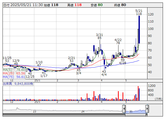The image size is (166, 119).
Task: Click the 59 4/28 low label
Action: (x=123, y=62)
